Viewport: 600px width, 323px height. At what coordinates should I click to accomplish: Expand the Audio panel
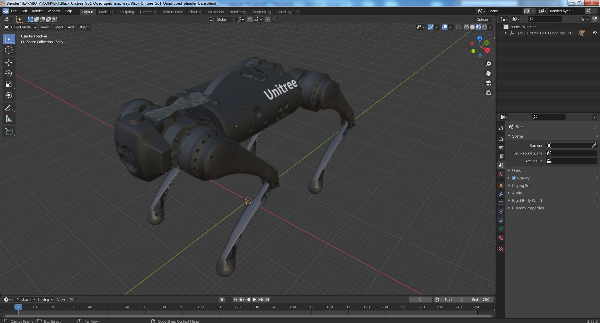pyautogui.click(x=517, y=193)
